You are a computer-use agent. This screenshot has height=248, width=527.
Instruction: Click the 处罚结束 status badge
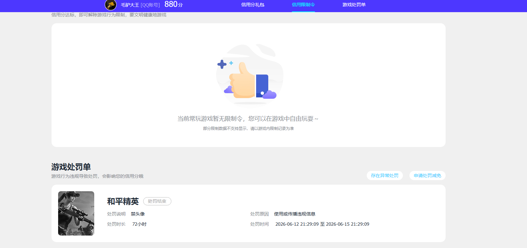[x=157, y=201]
